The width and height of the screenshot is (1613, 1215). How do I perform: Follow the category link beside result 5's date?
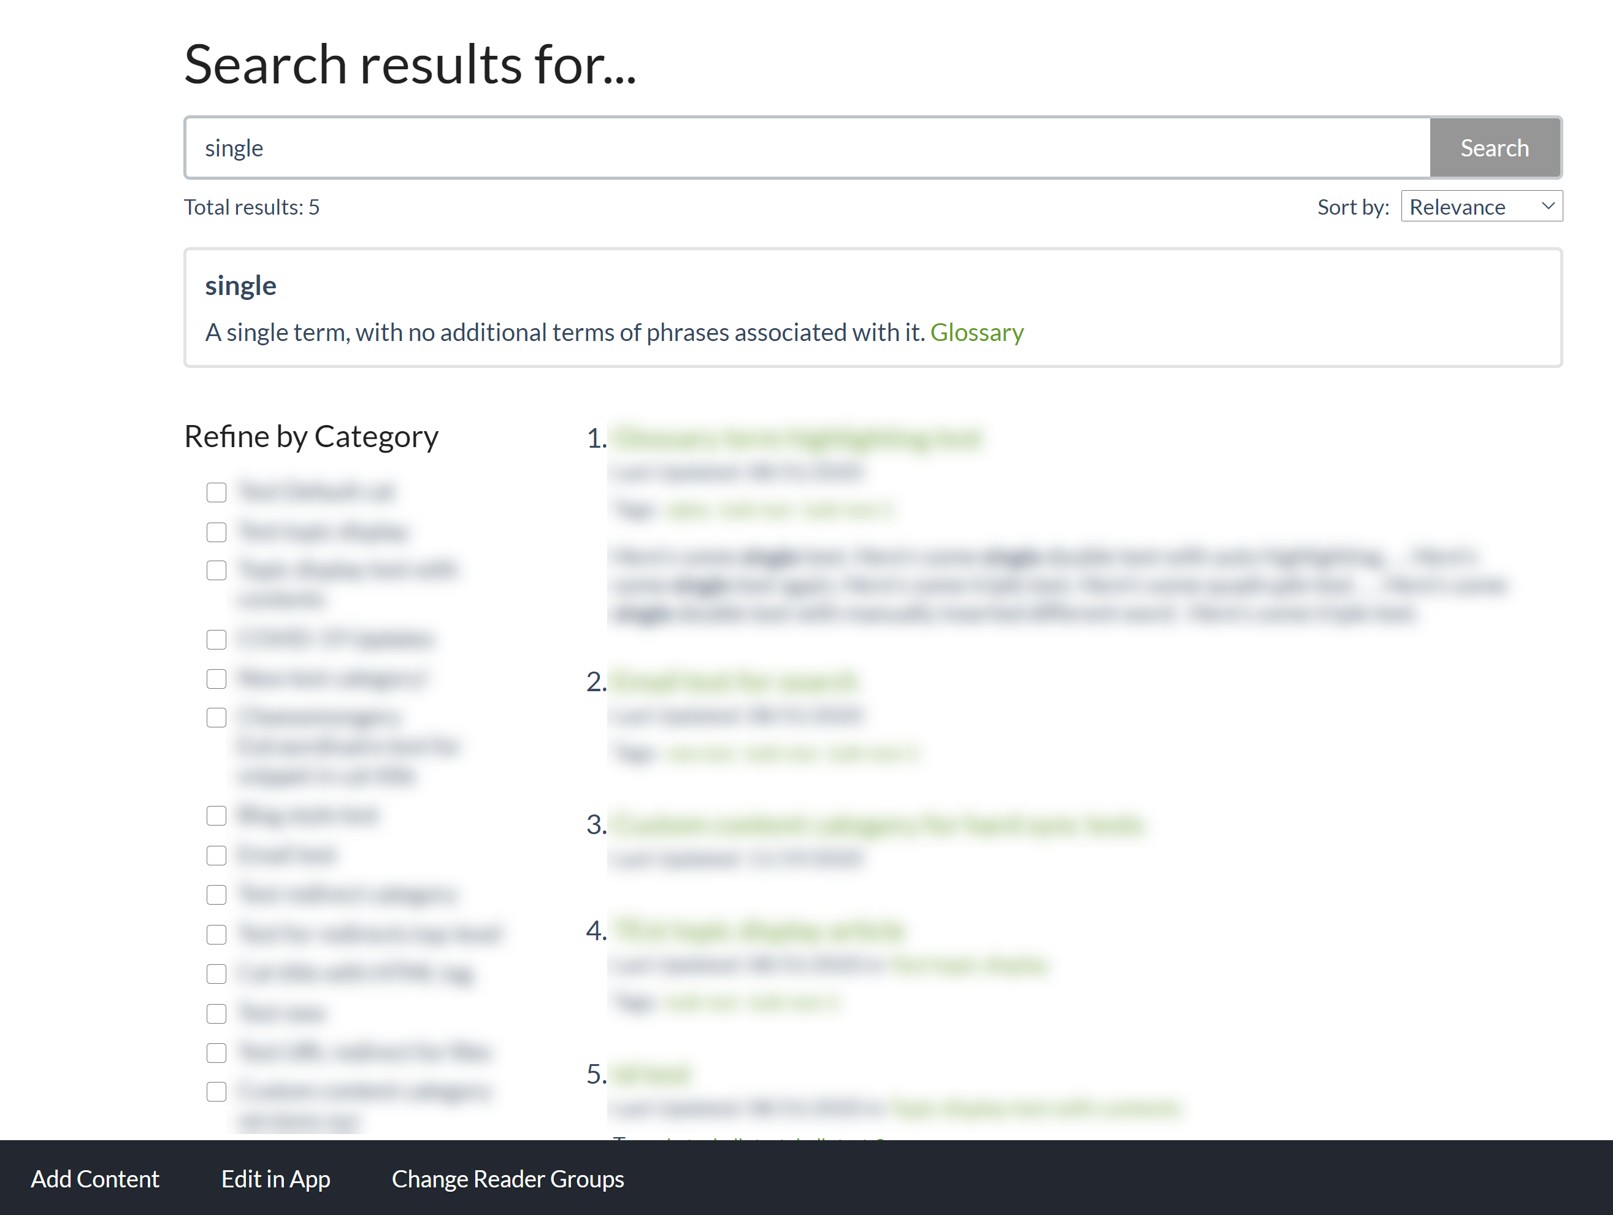point(1035,1110)
